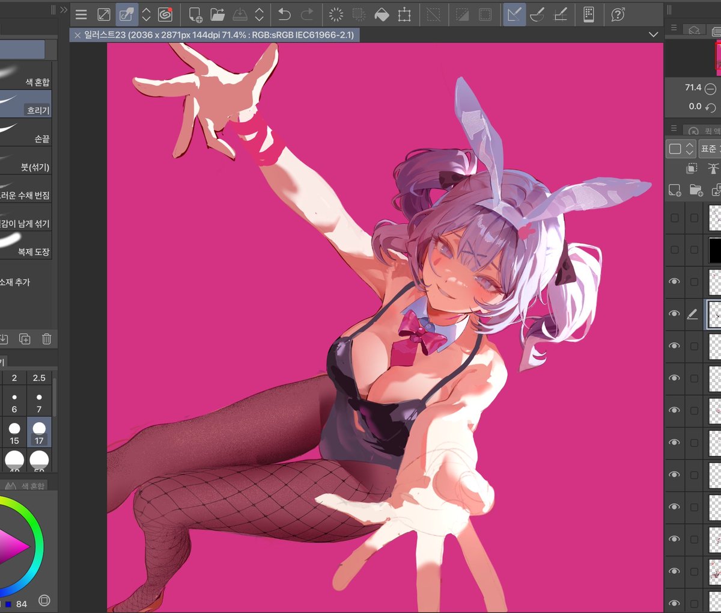Viewport: 721px width, 613px height.
Task: Open the help question-mark icon
Action: pos(618,14)
